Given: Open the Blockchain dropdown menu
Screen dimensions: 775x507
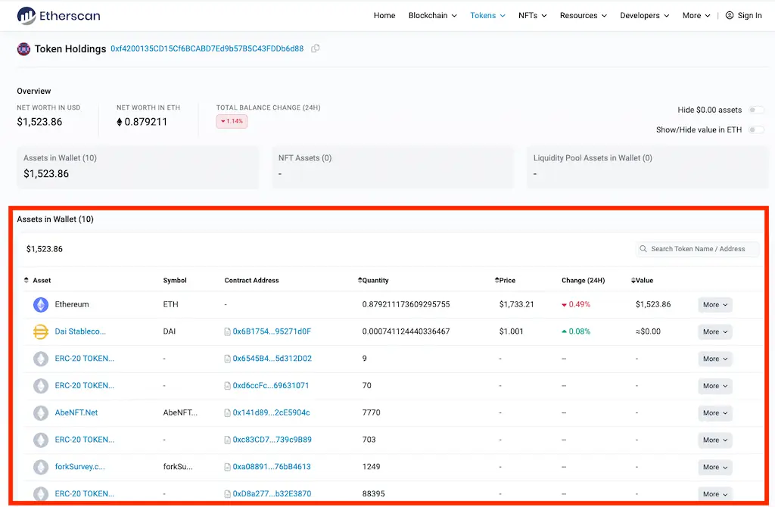Looking at the screenshot, I should pyautogui.click(x=432, y=15).
